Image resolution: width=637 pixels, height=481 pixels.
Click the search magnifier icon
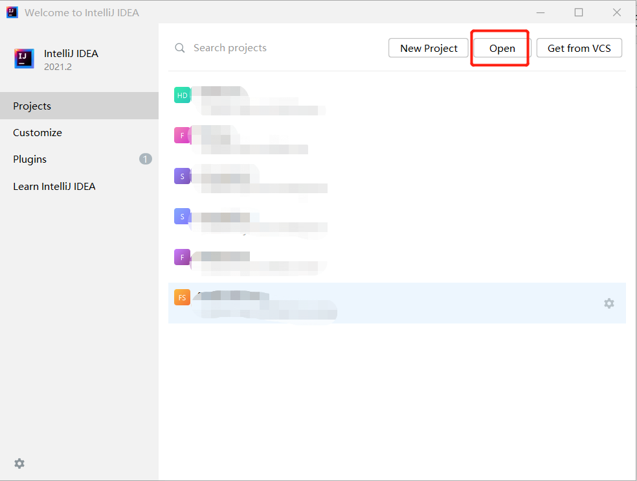tap(179, 48)
